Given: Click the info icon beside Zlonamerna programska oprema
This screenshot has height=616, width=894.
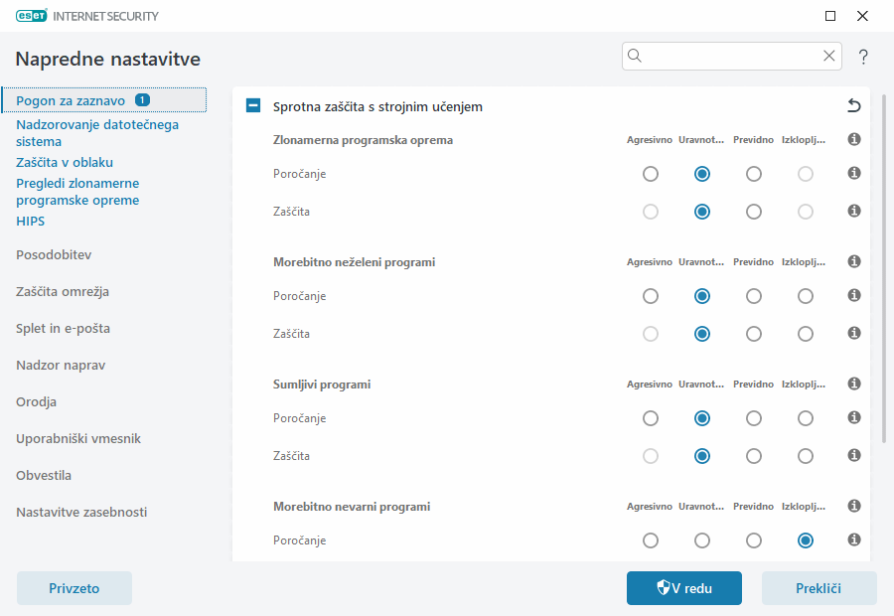Looking at the screenshot, I should coord(853,139).
